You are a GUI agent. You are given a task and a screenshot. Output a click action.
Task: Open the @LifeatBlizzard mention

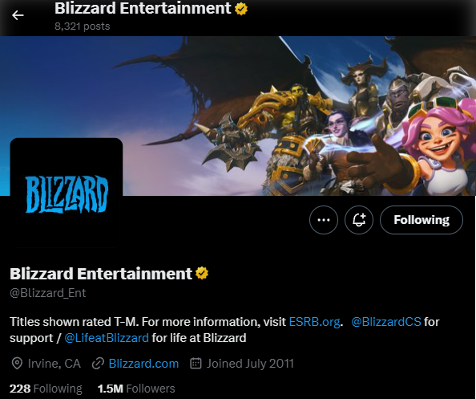[x=107, y=338]
